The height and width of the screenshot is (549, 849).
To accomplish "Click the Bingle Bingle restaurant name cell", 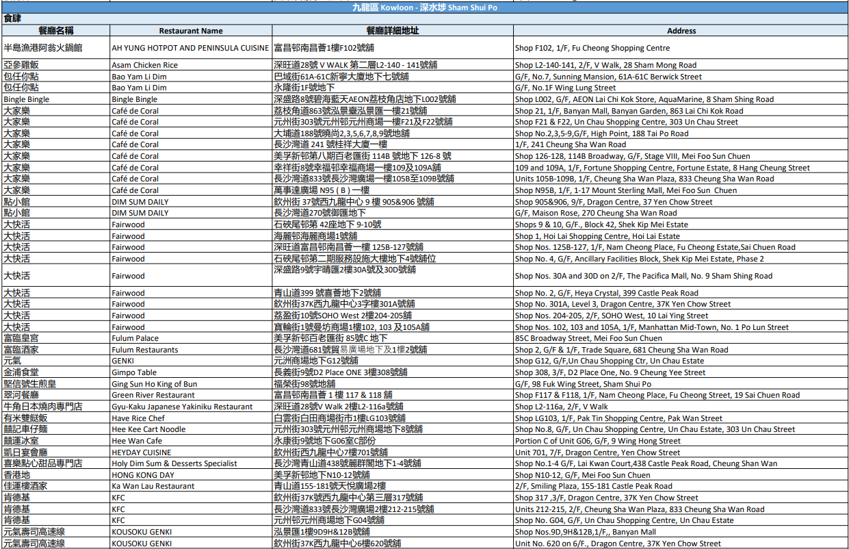I will click(x=191, y=99).
